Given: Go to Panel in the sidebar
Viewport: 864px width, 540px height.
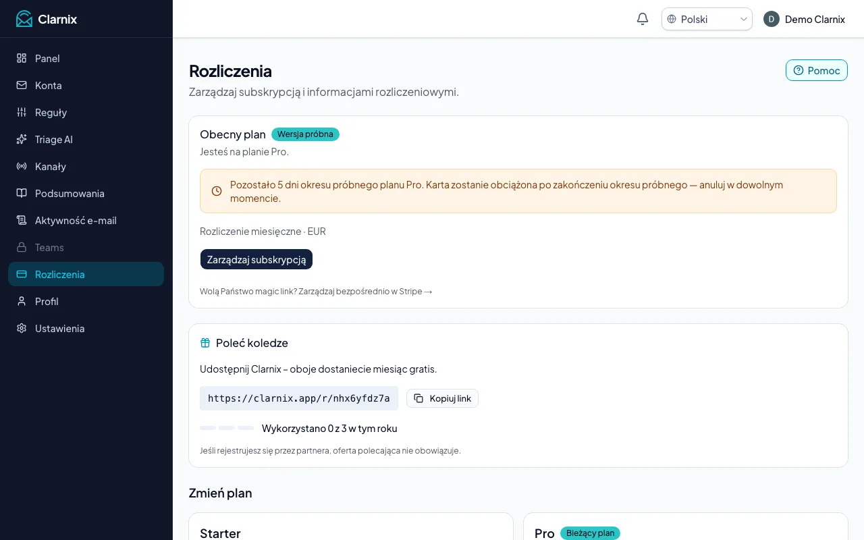Looking at the screenshot, I should tap(86, 59).
